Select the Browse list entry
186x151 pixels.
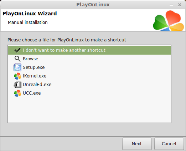coord(89,59)
